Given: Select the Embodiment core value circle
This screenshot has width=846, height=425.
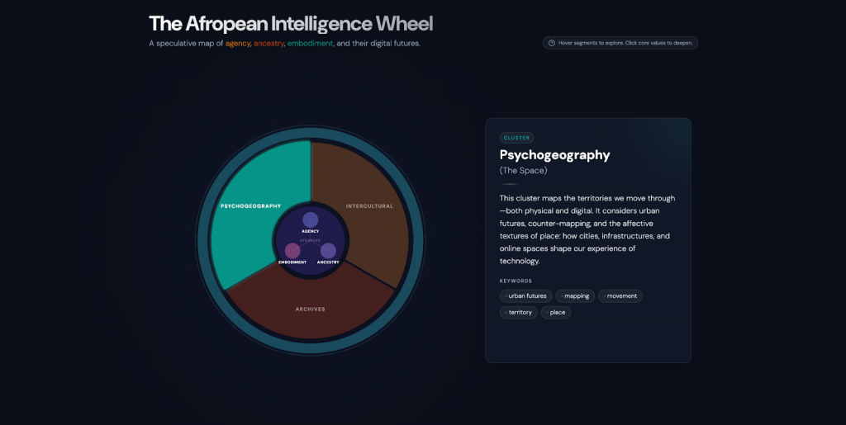Looking at the screenshot, I should point(292,251).
